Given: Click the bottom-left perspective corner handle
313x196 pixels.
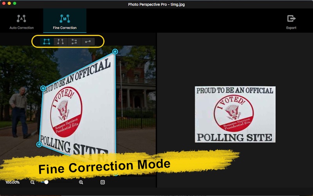Looking at the screenshot, I should point(39,144).
